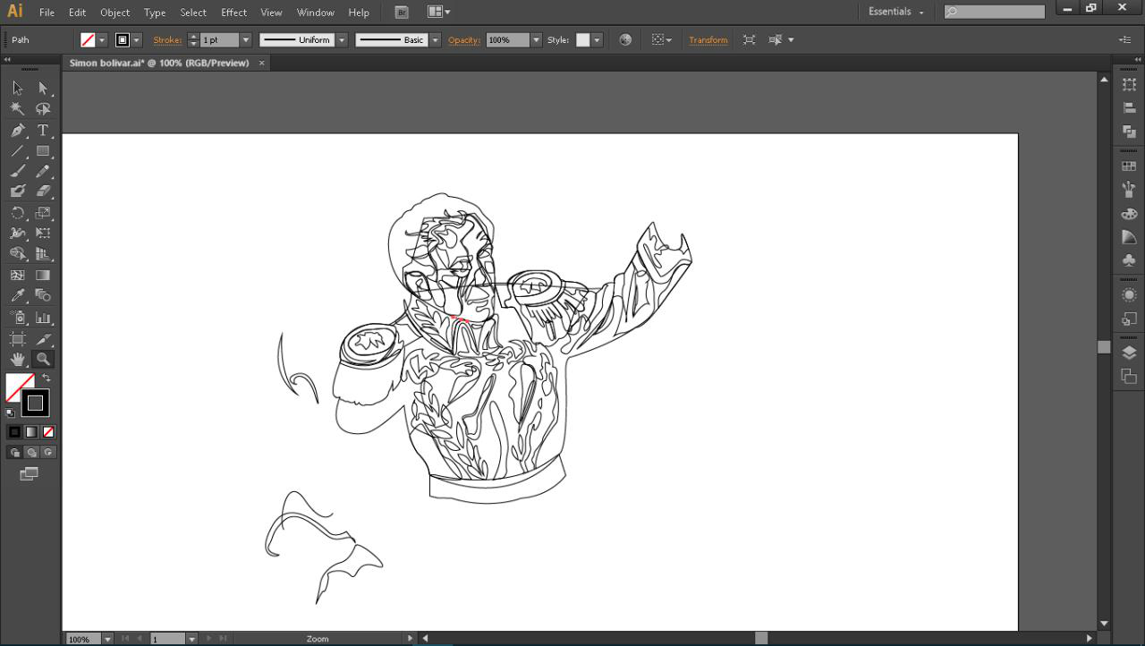Select the Scale tool
Viewport: 1145px width, 646px height.
coord(42,213)
